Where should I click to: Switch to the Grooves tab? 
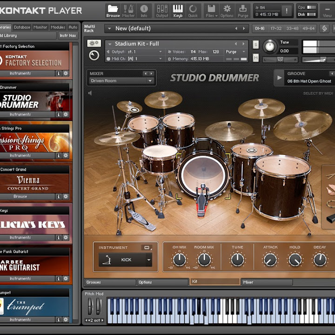coord(110,282)
